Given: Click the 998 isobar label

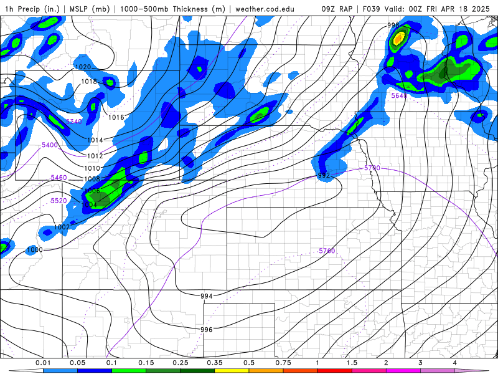Looking at the screenshot, I should click(393, 25).
